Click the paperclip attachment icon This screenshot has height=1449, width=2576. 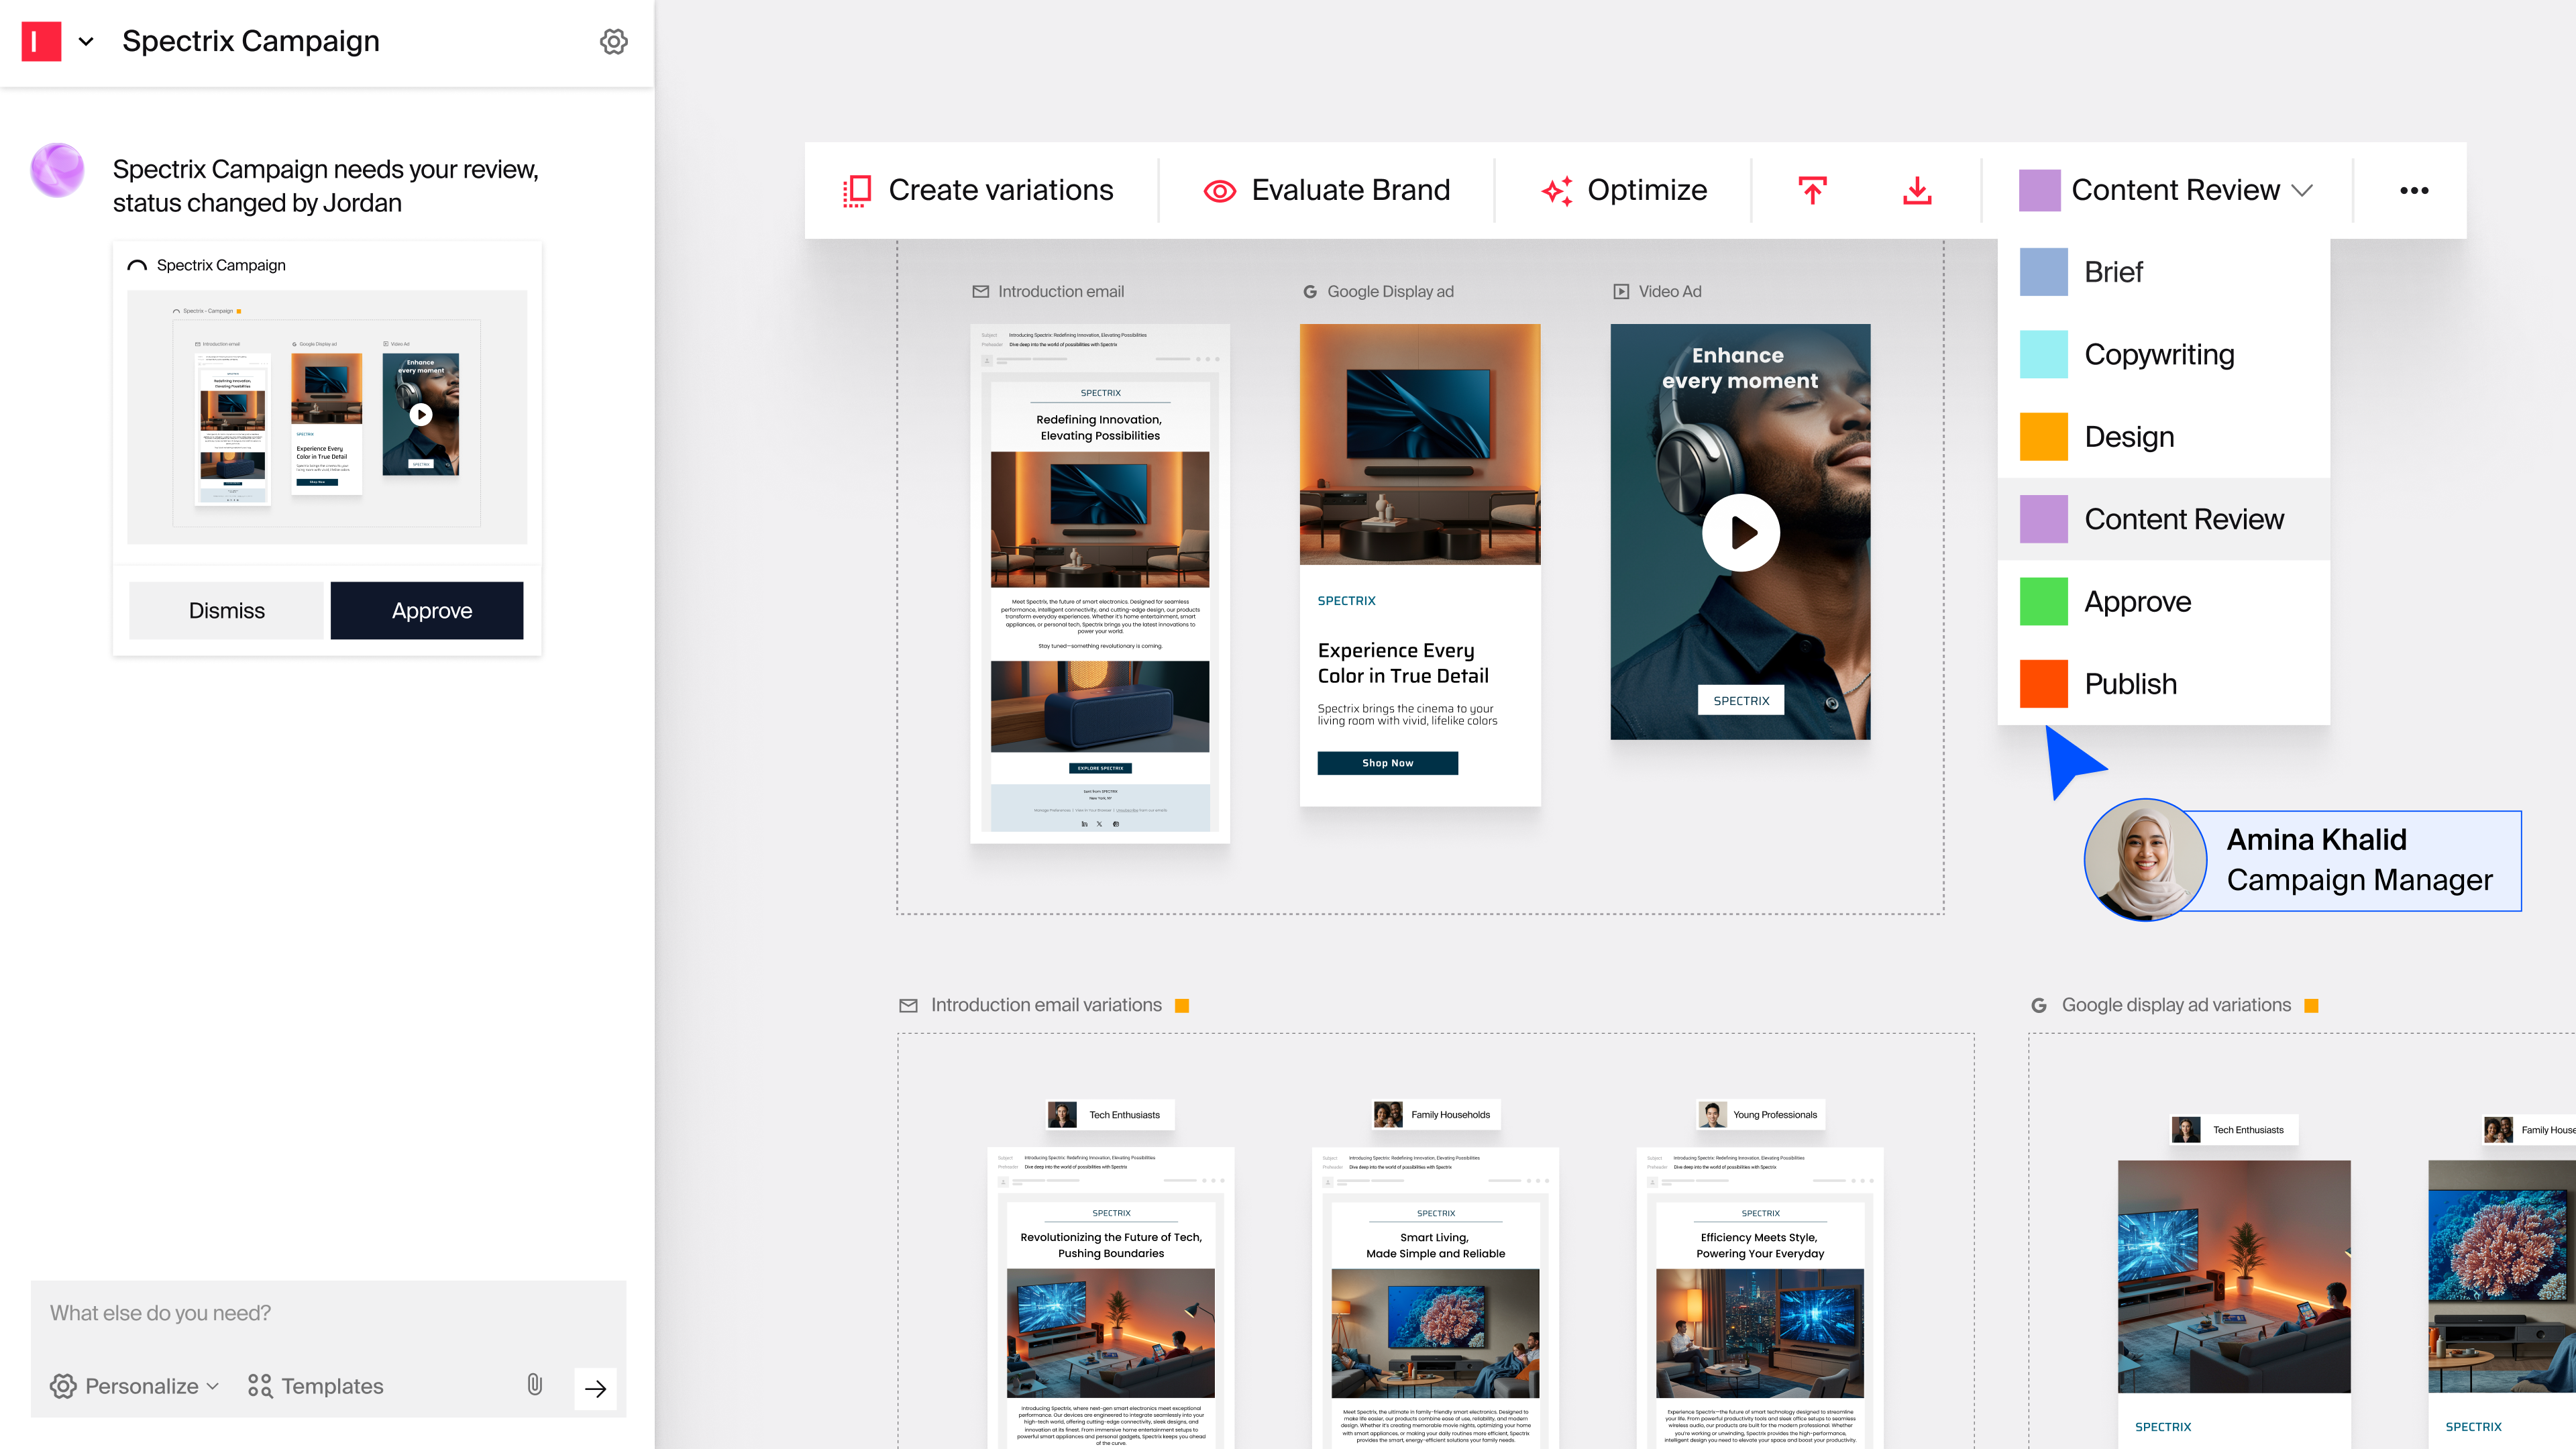coord(535,1385)
